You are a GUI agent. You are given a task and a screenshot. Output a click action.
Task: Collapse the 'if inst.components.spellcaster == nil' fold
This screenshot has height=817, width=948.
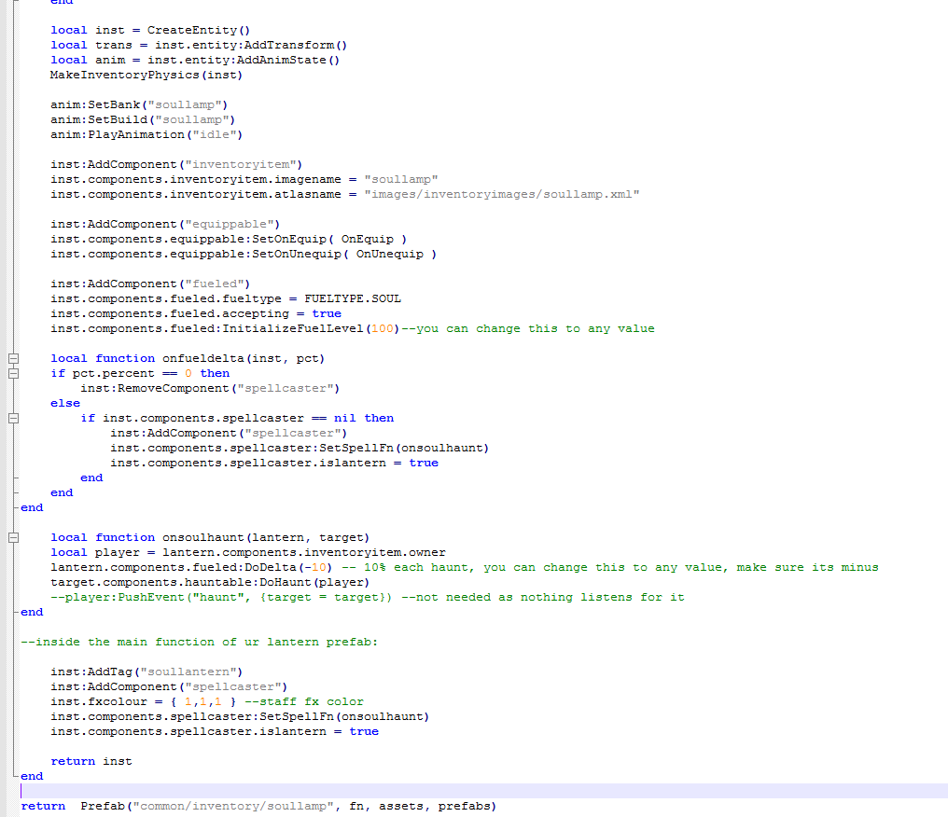[13, 418]
